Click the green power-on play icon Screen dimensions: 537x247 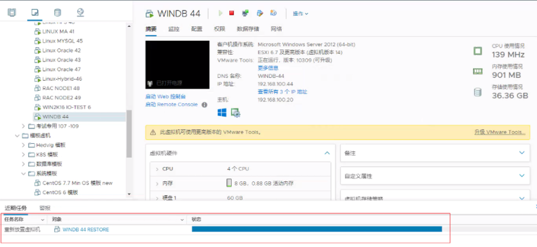point(220,13)
